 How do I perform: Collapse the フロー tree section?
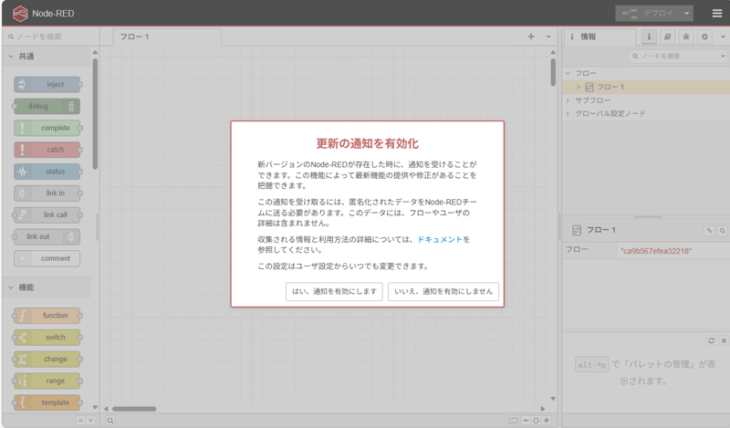pyautogui.click(x=568, y=73)
